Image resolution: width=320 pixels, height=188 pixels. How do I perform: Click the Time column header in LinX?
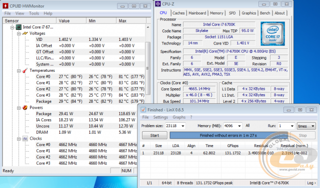tap(209, 146)
